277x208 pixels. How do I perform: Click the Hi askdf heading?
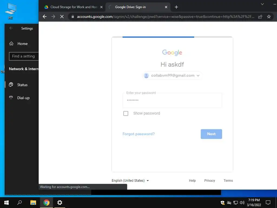172,64
